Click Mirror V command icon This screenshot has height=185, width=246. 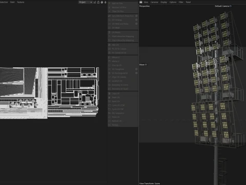point(110,61)
